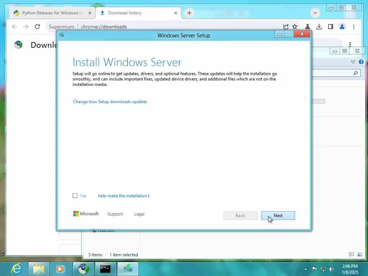
Task: Click the share page icon
Action: pyautogui.click(x=286, y=27)
